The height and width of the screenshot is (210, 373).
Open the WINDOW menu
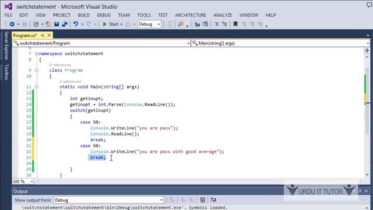pyautogui.click(x=249, y=15)
